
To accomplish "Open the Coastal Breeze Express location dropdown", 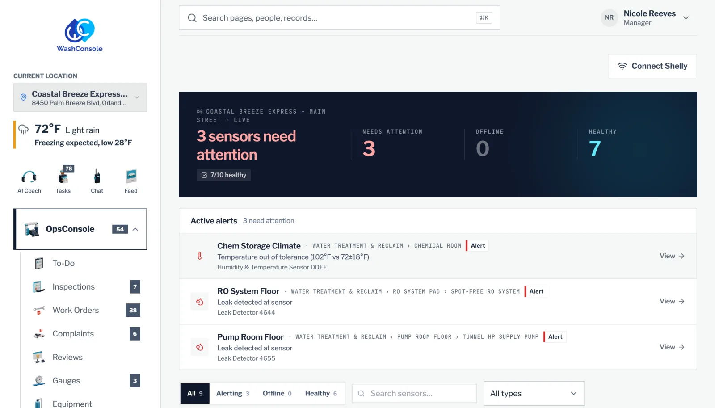I will pos(80,97).
